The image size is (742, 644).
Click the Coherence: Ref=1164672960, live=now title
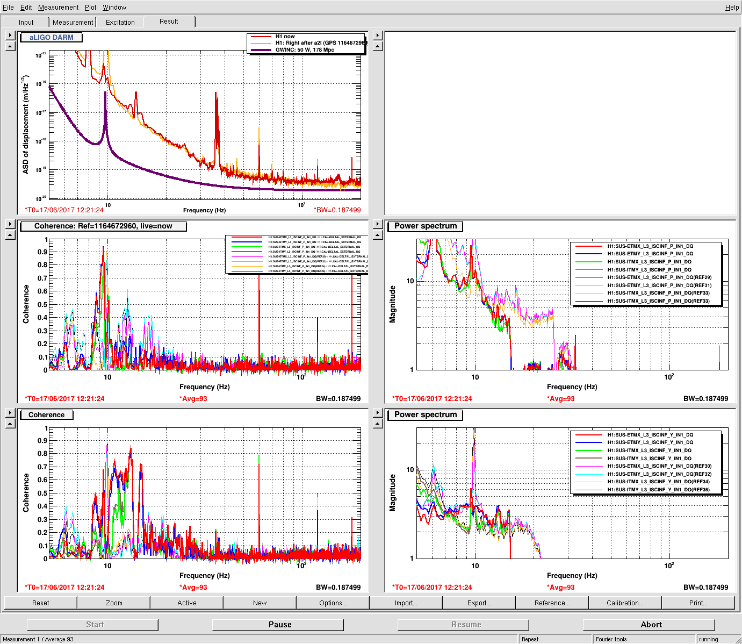[x=103, y=226]
